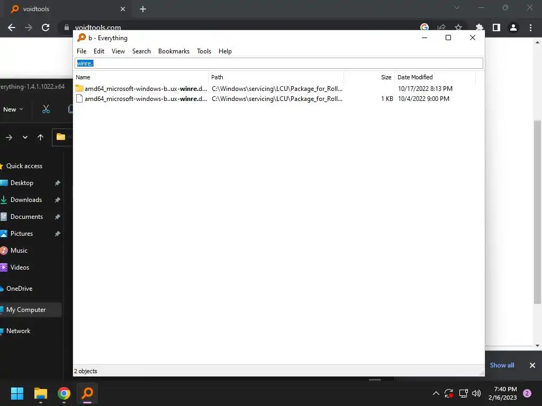Expand the Chrome tab search chevron
The width and height of the screenshot is (542, 406).
coord(457,7)
